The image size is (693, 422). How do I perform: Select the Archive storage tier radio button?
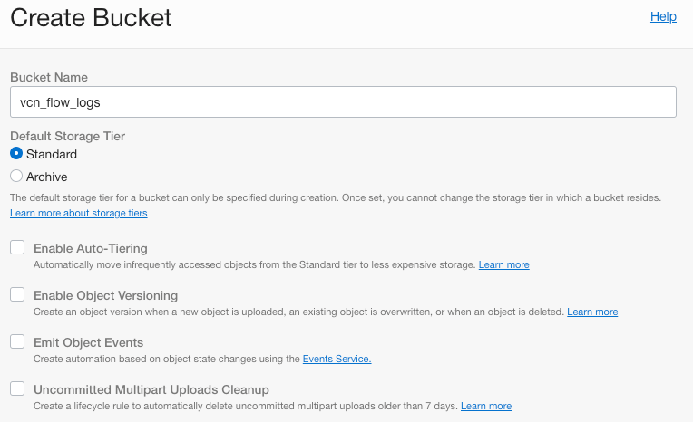pos(16,177)
